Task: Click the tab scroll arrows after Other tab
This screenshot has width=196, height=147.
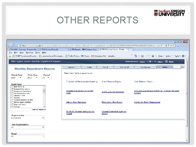Action: (183, 67)
